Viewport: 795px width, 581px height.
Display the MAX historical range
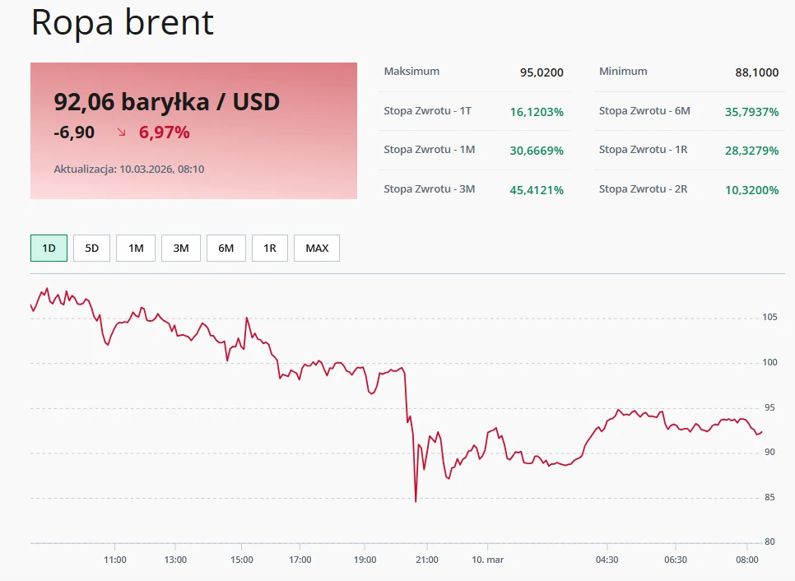coord(316,248)
